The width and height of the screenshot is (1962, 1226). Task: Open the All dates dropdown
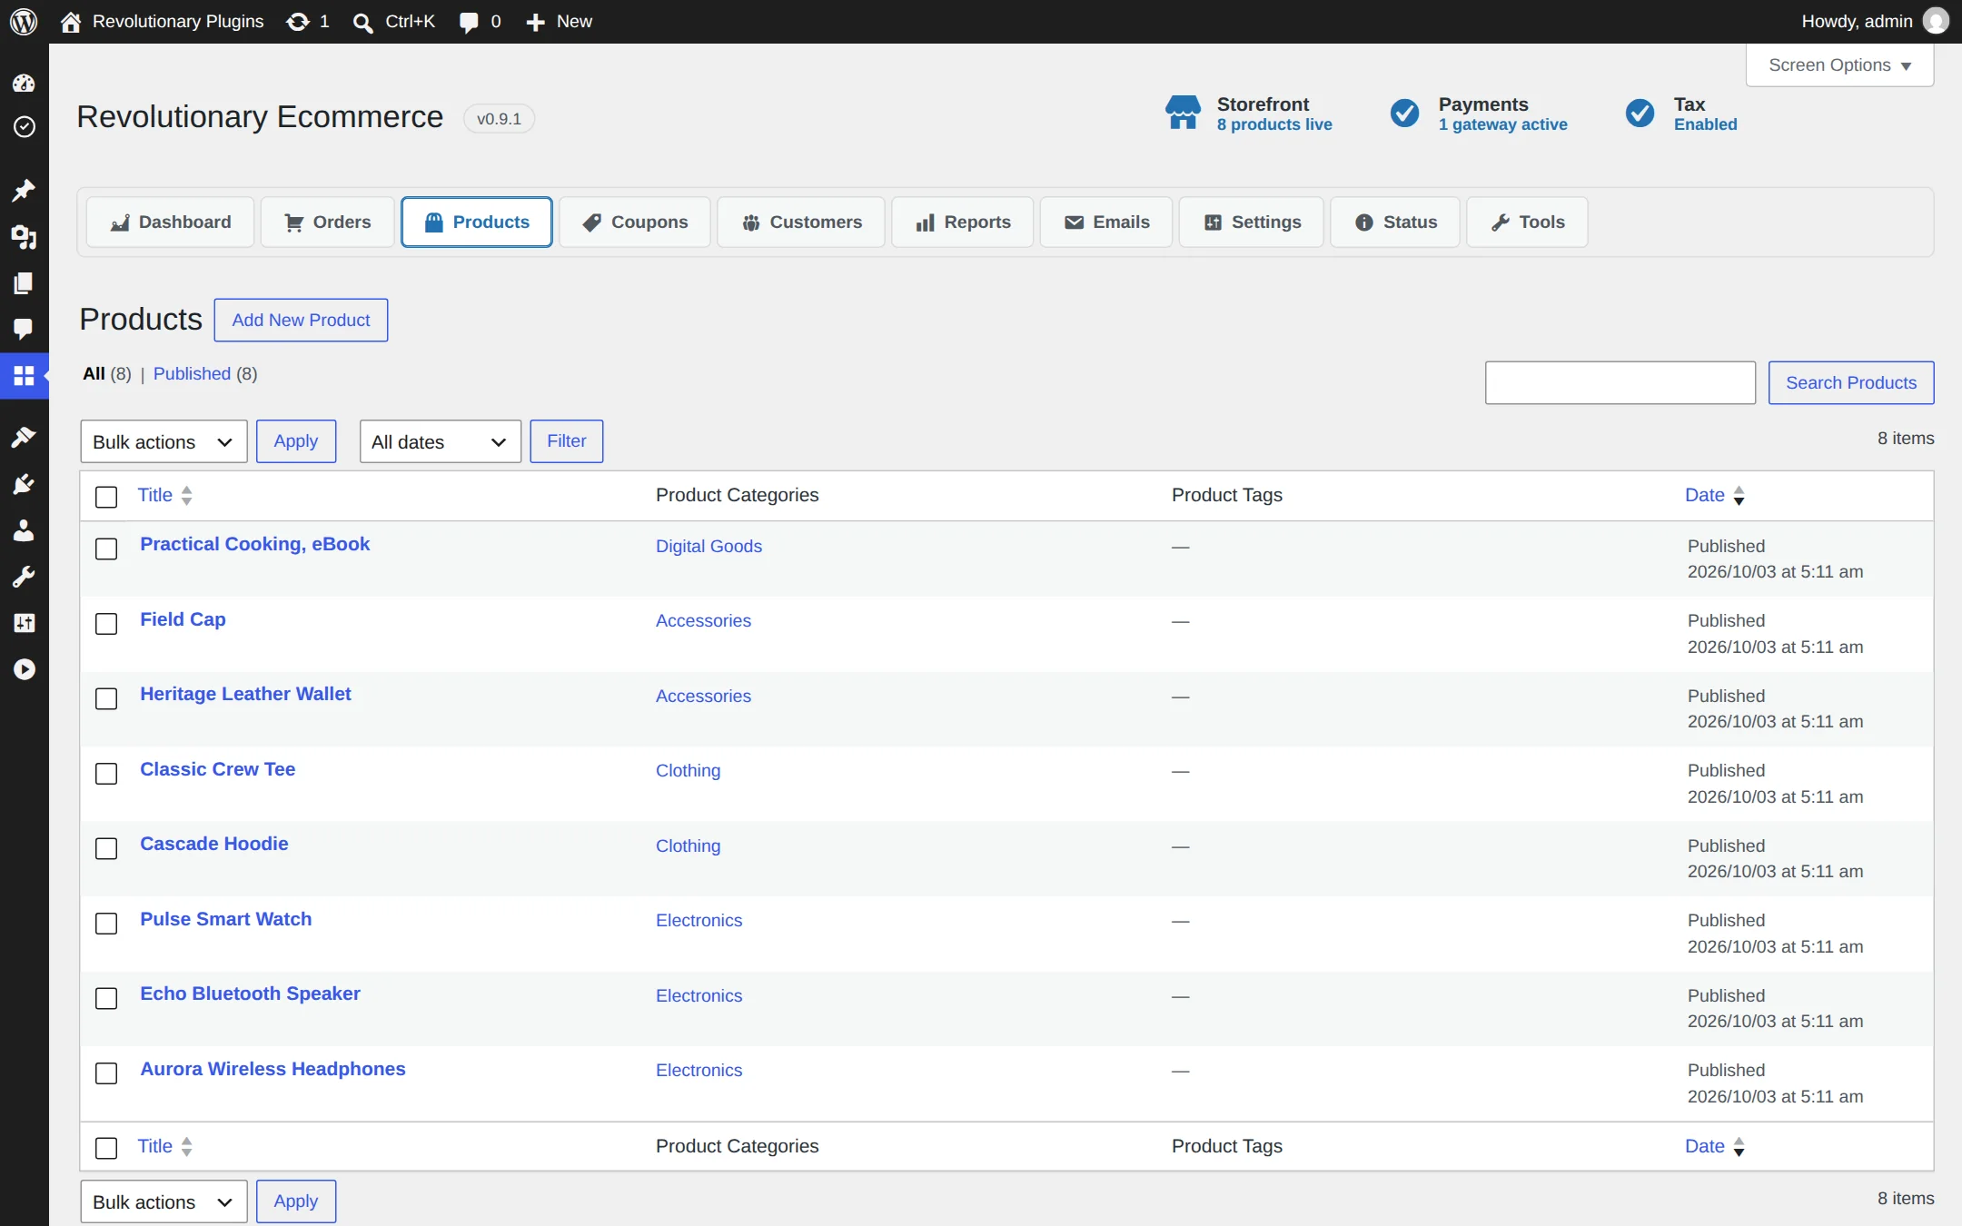[x=440, y=441]
